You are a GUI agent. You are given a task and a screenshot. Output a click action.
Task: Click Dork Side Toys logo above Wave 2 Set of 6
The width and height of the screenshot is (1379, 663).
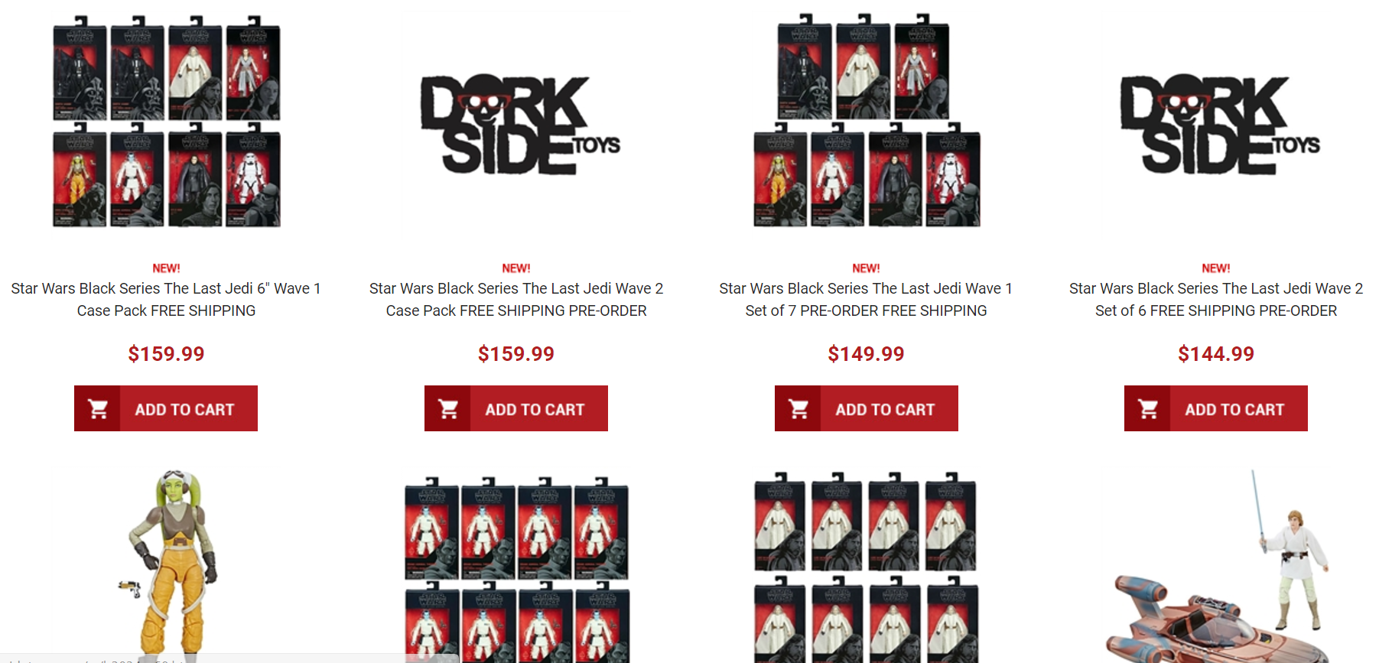tap(1220, 124)
